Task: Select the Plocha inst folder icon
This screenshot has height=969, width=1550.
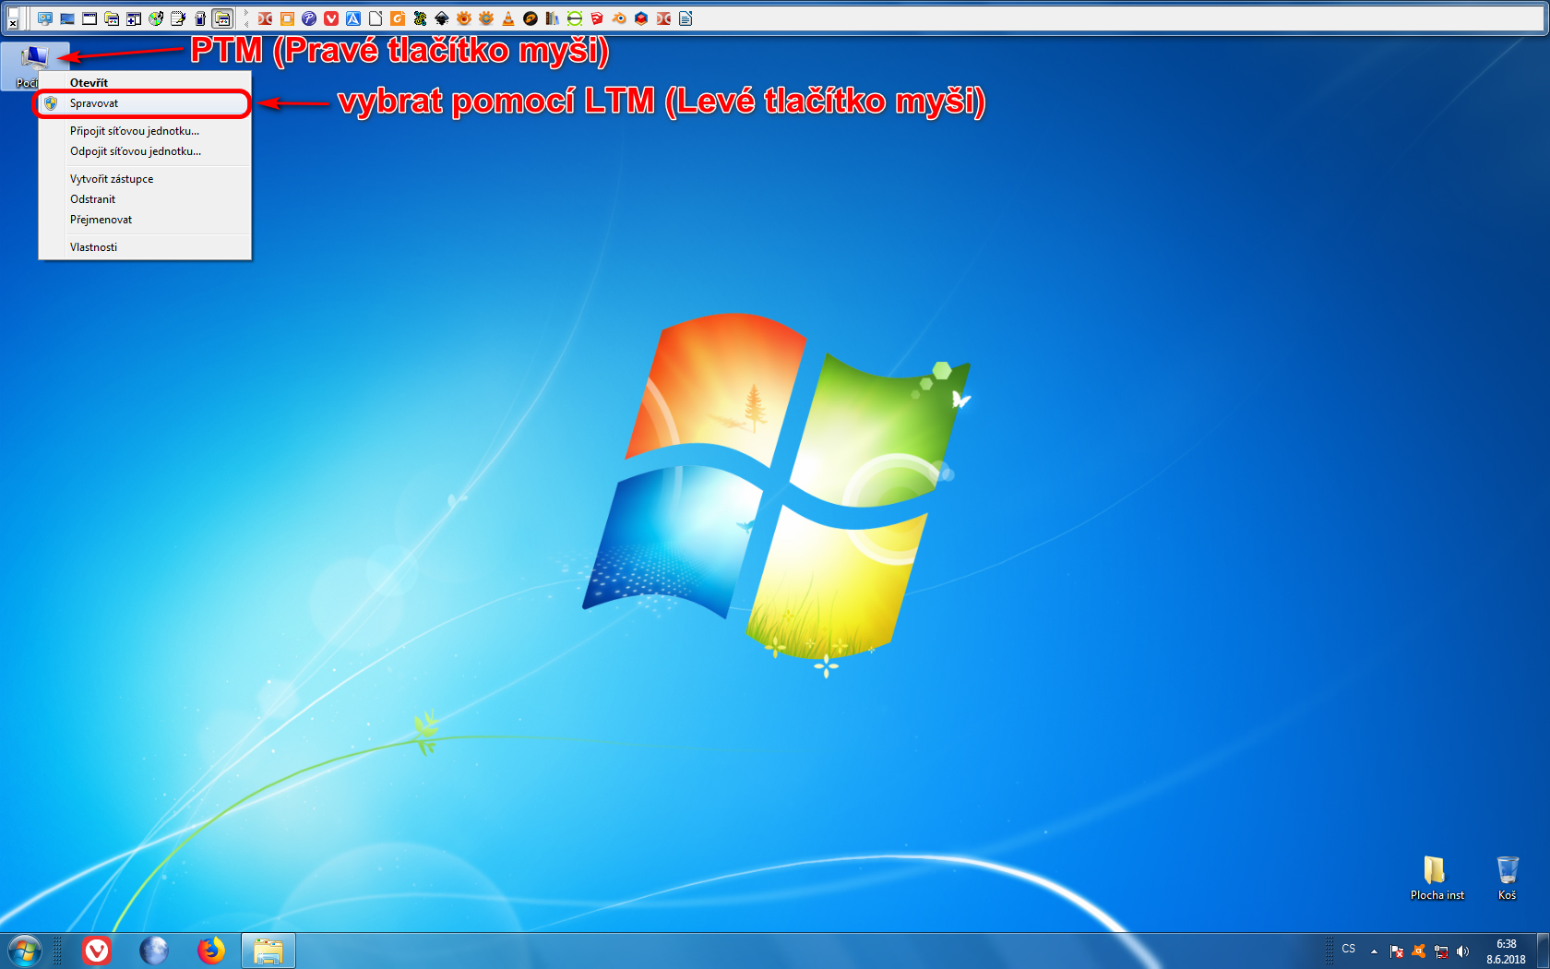Action: point(1437,878)
